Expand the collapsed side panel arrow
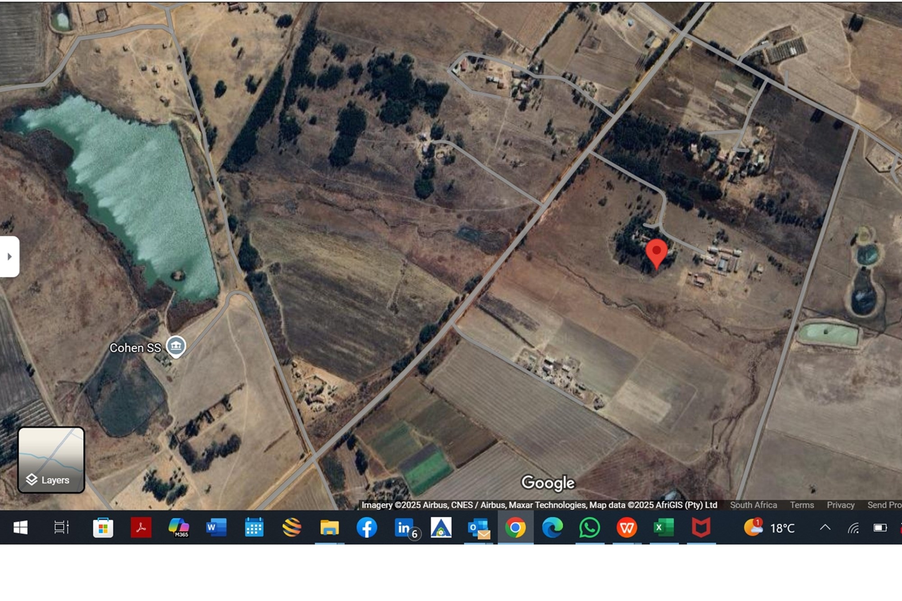The height and width of the screenshot is (601, 902). pos(9,257)
